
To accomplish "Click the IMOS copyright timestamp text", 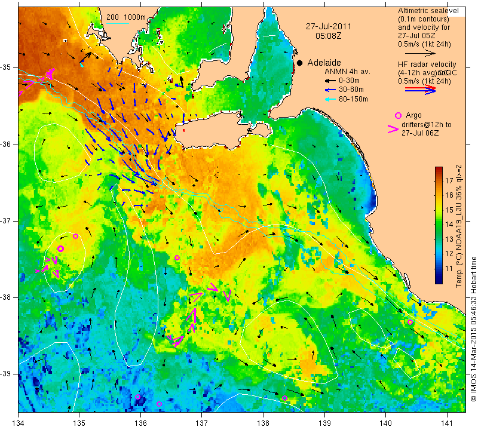I will tap(473, 328).
